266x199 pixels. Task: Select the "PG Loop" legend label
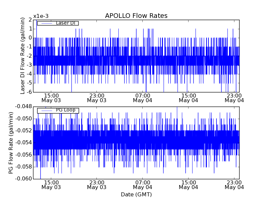66,110
